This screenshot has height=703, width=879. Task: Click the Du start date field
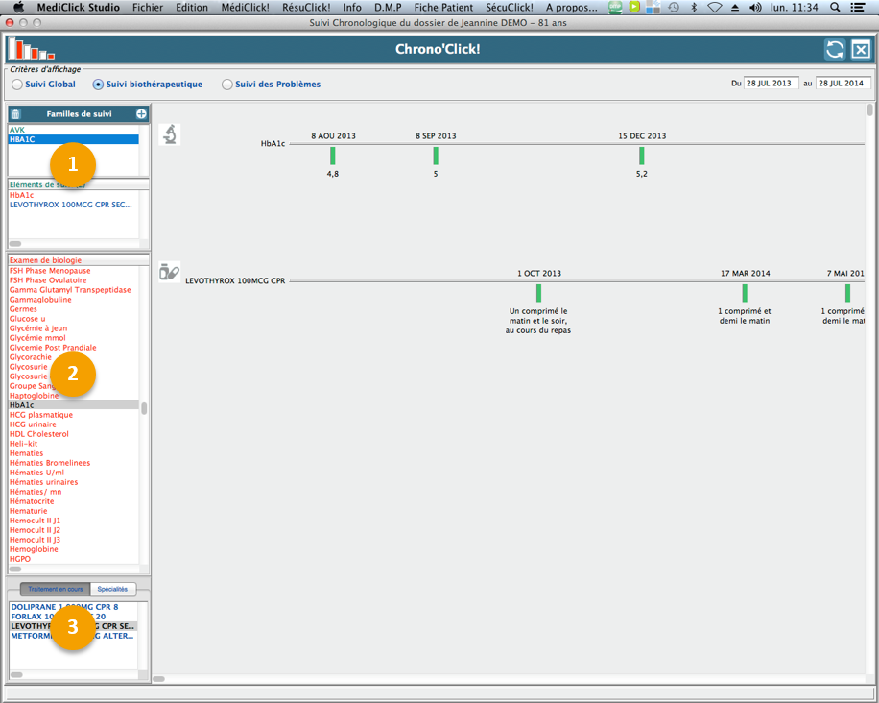(x=771, y=84)
